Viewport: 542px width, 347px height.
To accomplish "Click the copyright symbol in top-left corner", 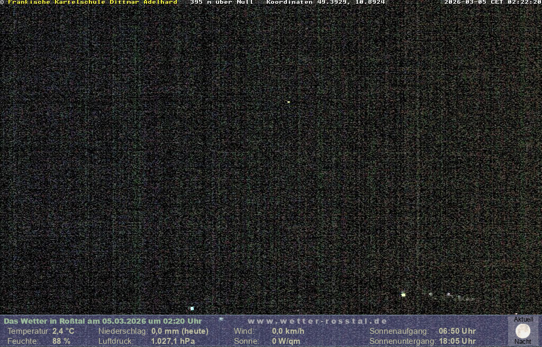I will [2, 2].
